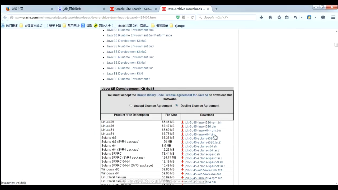Open the dsk的共享文件 bookmark
Image resolution: width=338 pixels, height=190 pixels.
pos(131,26)
